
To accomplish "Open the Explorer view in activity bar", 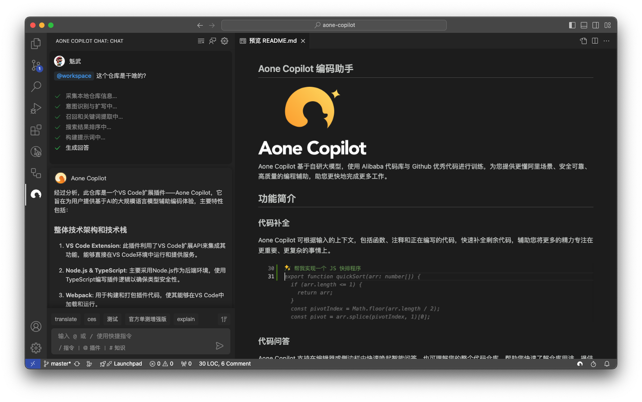I will click(36, 44).
